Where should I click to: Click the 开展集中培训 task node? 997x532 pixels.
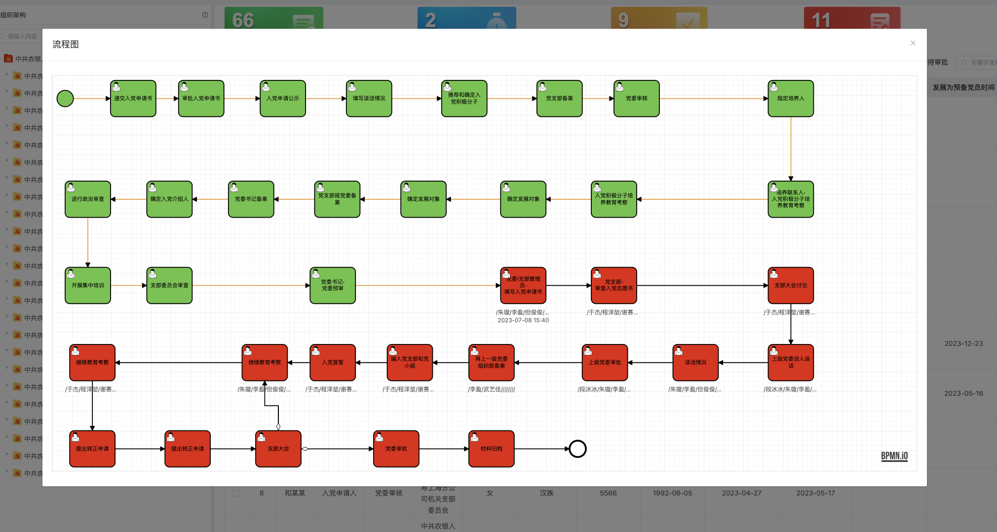pyautogui.click(x=88, y=286)
